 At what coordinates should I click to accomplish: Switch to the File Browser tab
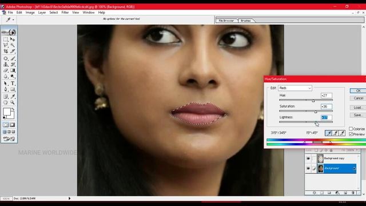(226, 21)
